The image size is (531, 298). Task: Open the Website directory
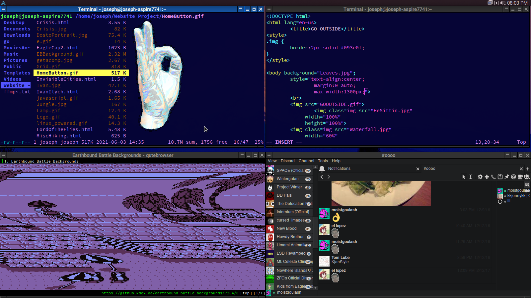coord(16,85)
